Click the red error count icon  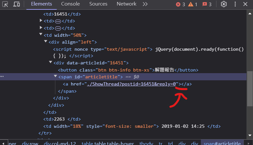[178, 4]
